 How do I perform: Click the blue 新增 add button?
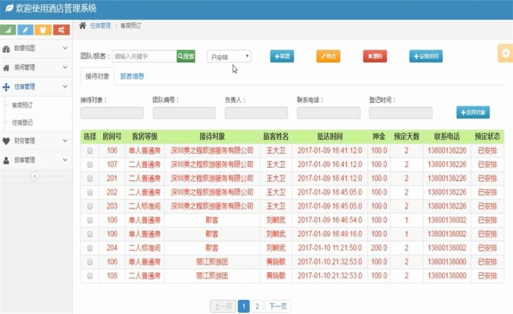[282, 56]
